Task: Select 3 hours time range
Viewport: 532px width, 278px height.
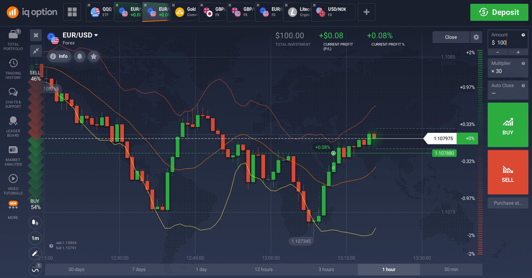Action: pos(326,269)
